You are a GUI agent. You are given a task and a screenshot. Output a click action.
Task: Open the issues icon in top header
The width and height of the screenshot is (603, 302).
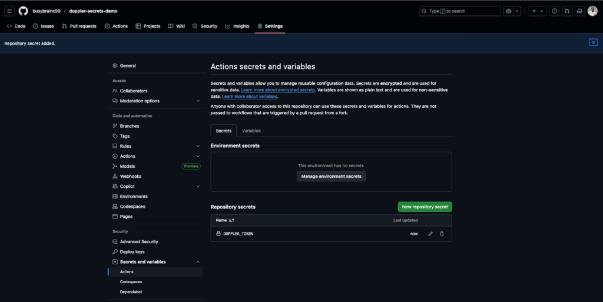[554, 11]
